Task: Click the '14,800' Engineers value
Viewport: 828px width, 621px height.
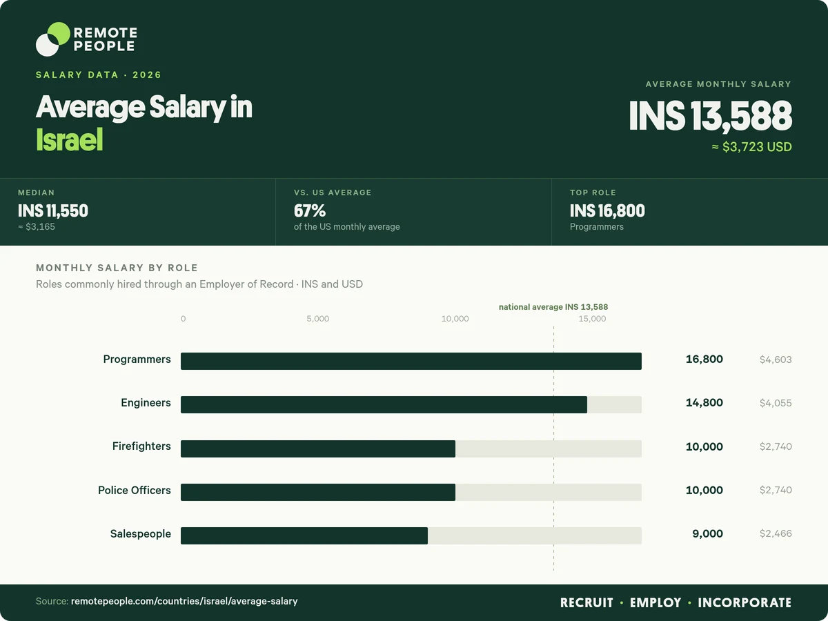Action: click(704, 403)
